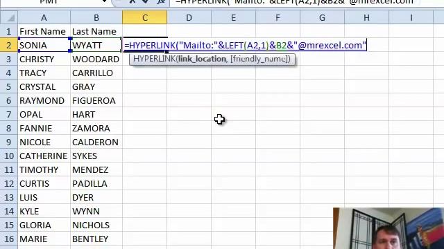Image resolution: width=444 pixels, height=249 pixels.
Task: Click the "Last Name" header cell
Action: click(96, 31)
